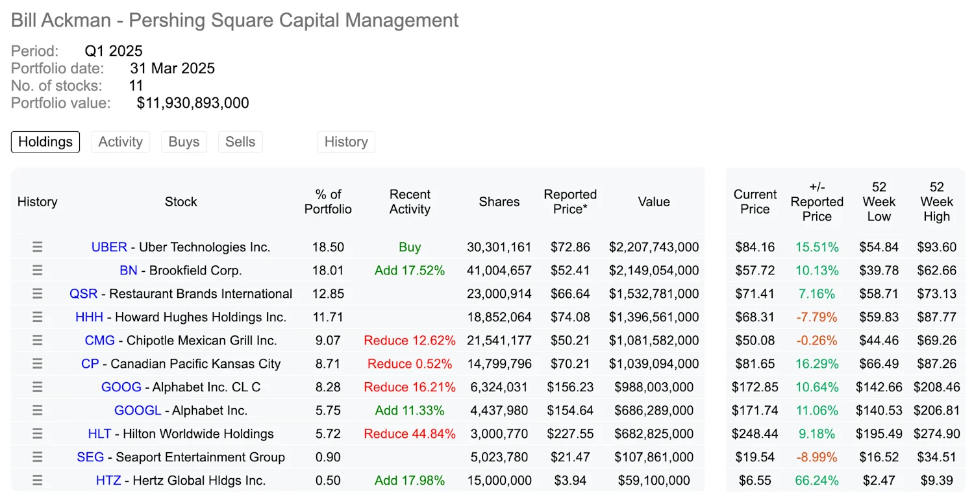Click the 41,004,657 shares cell

pyautogui.click(x=499, y=271)
